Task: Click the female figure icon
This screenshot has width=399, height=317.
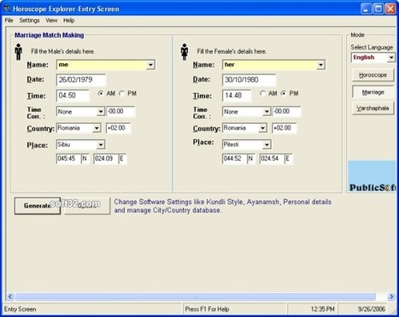Action: tap(185, 52)
